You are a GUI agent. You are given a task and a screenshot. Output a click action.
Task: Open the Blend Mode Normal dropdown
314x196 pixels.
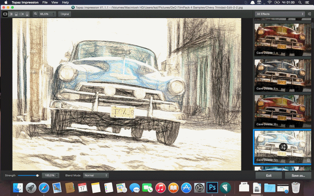(95, 175)
